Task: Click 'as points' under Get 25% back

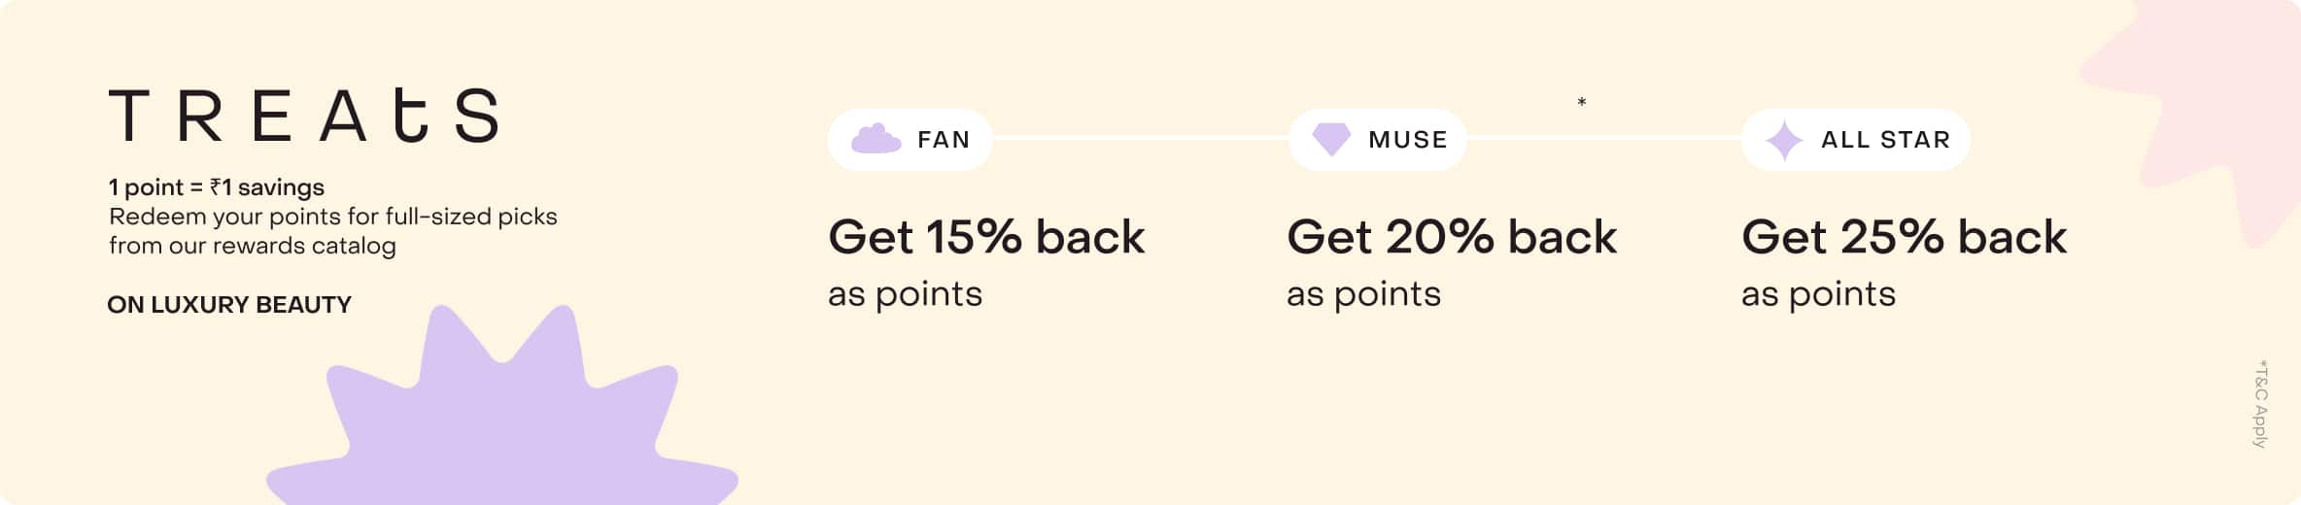Action: click(x=1818, y=294)
